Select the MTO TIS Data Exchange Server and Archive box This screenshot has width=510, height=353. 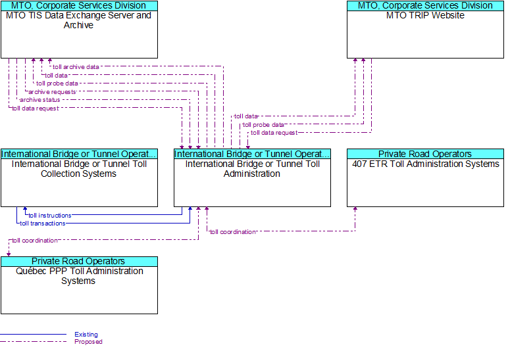pyautogui.click(x=79, y=30)
